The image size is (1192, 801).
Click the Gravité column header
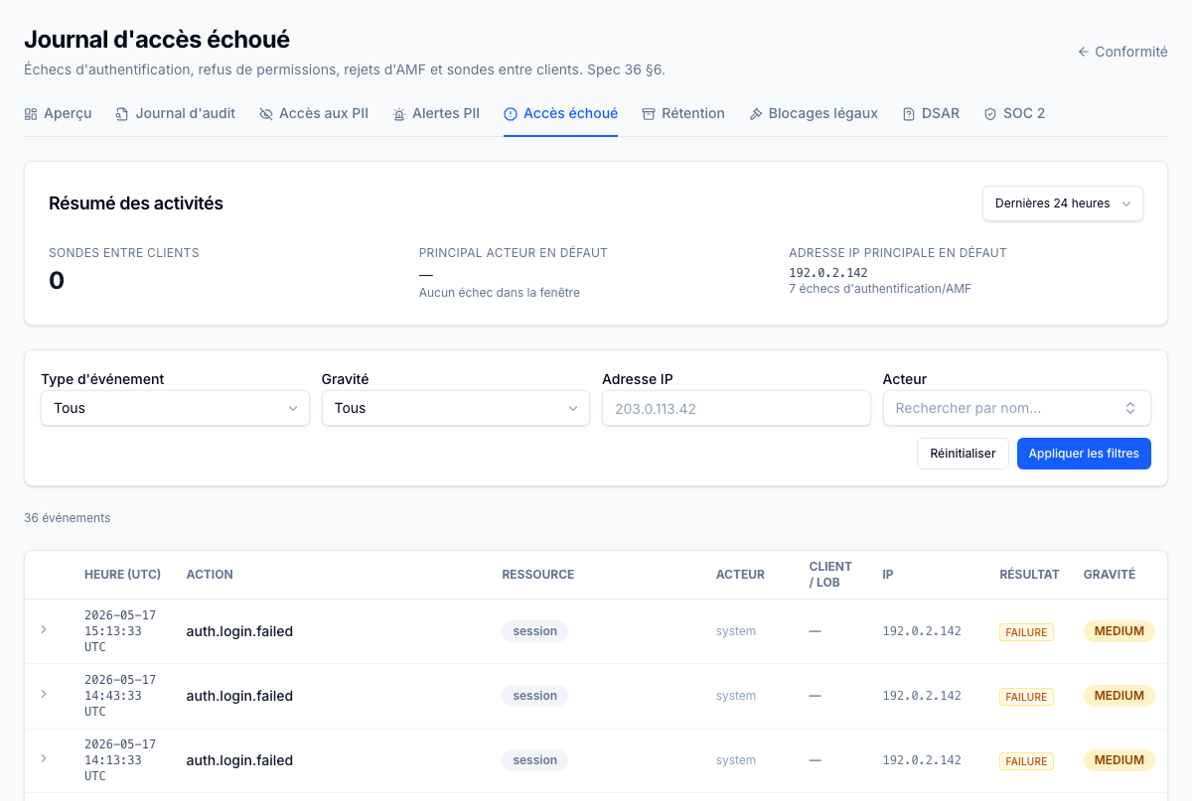click(1110, 575)
